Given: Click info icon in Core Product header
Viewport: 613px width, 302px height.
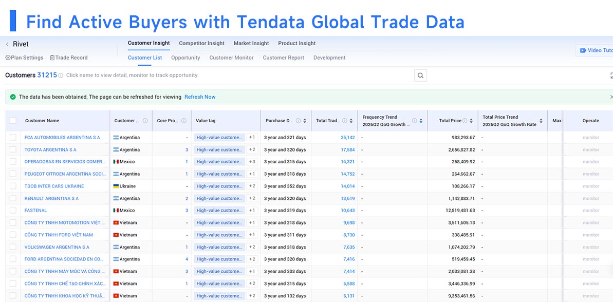Looking at the screenshot, I should (184, 121).
